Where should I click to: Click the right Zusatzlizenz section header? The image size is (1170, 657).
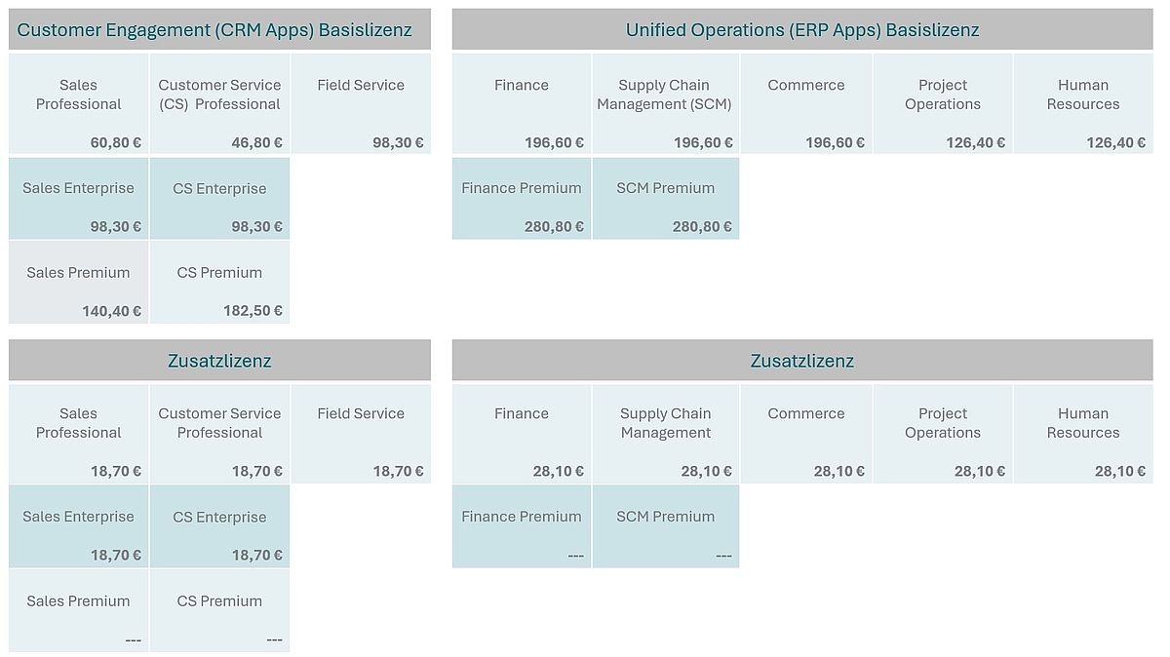click(x=801, y=361)
